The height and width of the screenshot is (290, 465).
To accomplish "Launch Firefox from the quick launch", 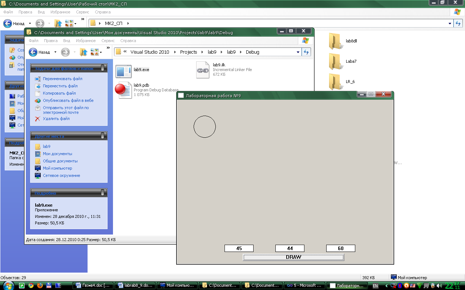I will 40,286.
